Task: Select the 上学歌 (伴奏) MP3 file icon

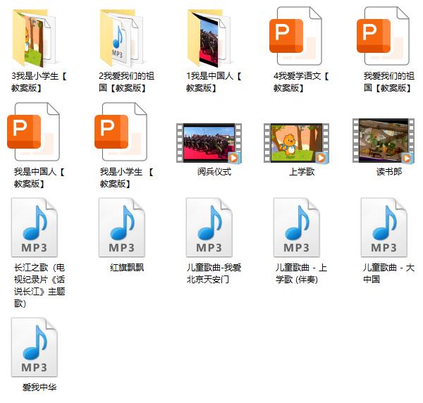Action: coord(297,228)
